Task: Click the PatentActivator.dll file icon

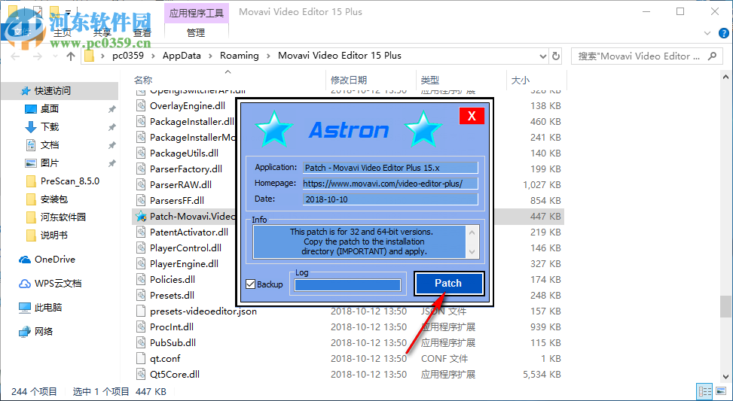Action: click(x=141, y=232)
